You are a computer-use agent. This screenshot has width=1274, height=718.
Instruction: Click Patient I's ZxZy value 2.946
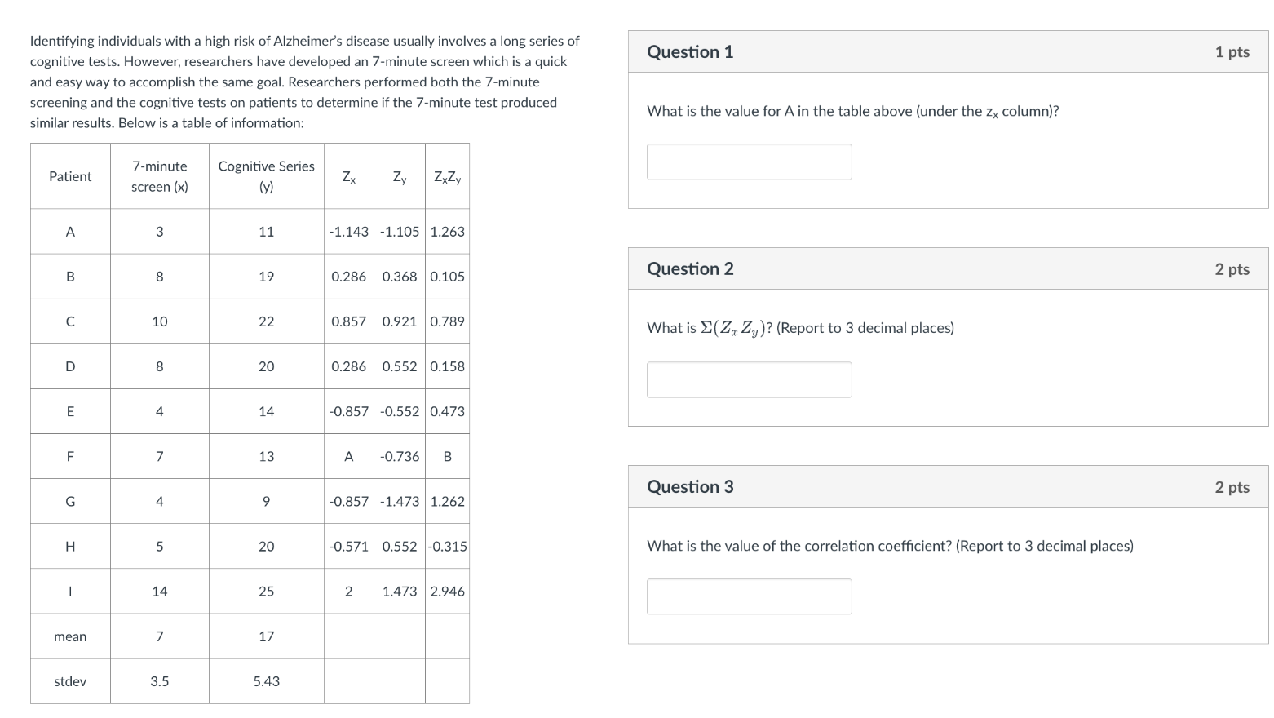446,591
